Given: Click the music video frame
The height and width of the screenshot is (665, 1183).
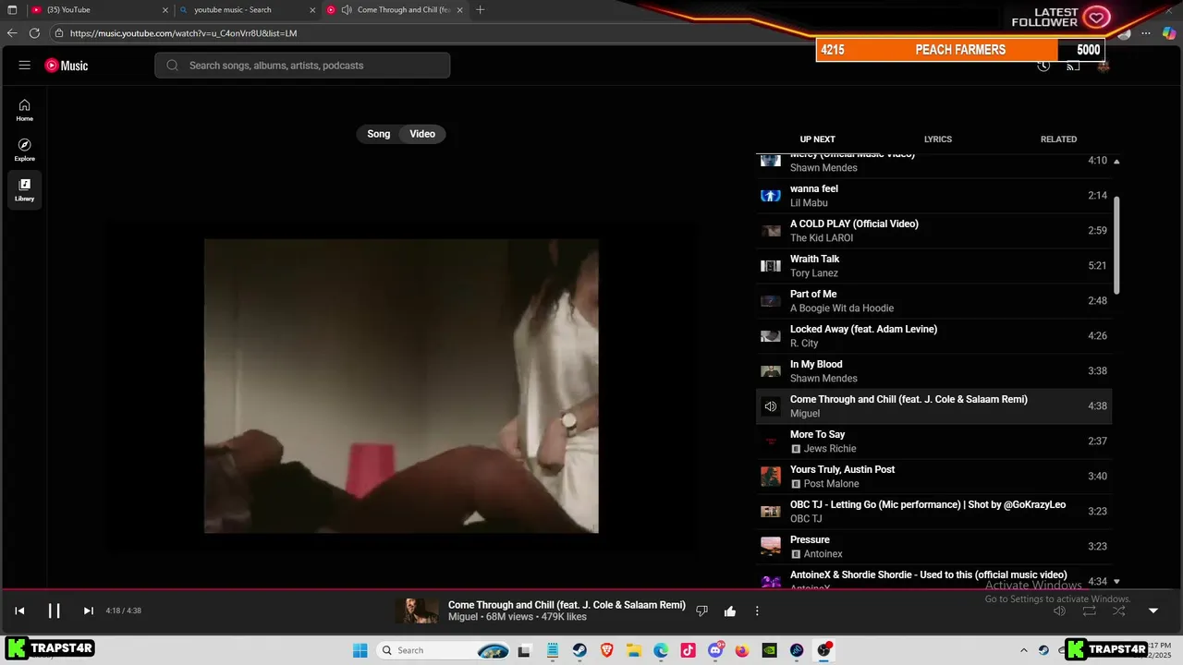Looking at the screenshot, I should [x=401, y=386].
